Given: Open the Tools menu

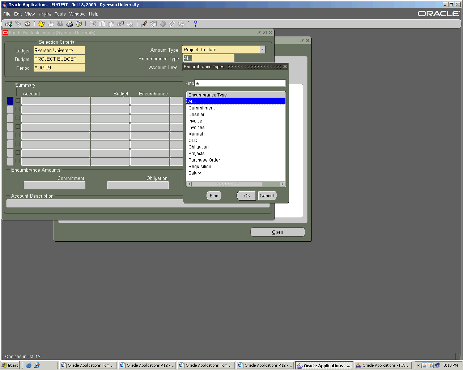Looking at the screenshot, I should (60, 14).
